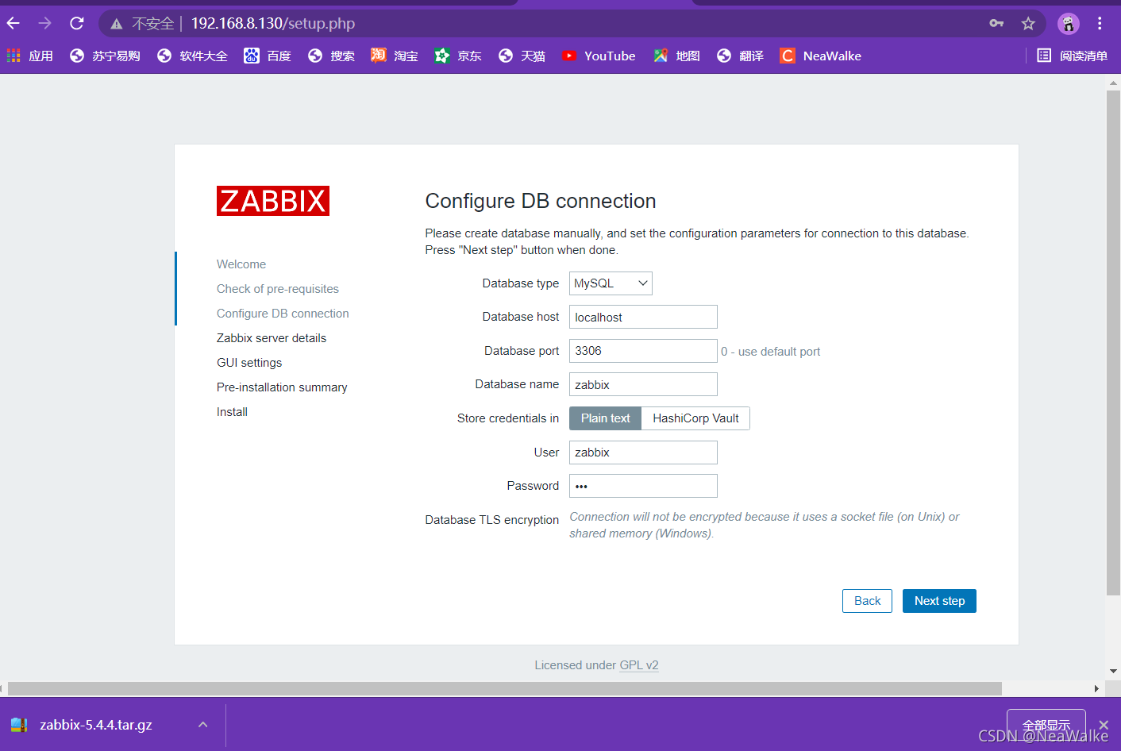The height and width of the screenshot is (751, 1121).
Task: Open the 翻译 translate bookmark
Action: pos(740,56)
